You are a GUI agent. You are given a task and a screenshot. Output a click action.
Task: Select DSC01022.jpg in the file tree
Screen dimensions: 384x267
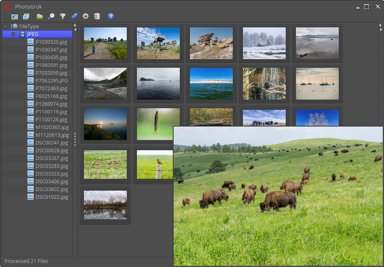click(x=51, y=197)
